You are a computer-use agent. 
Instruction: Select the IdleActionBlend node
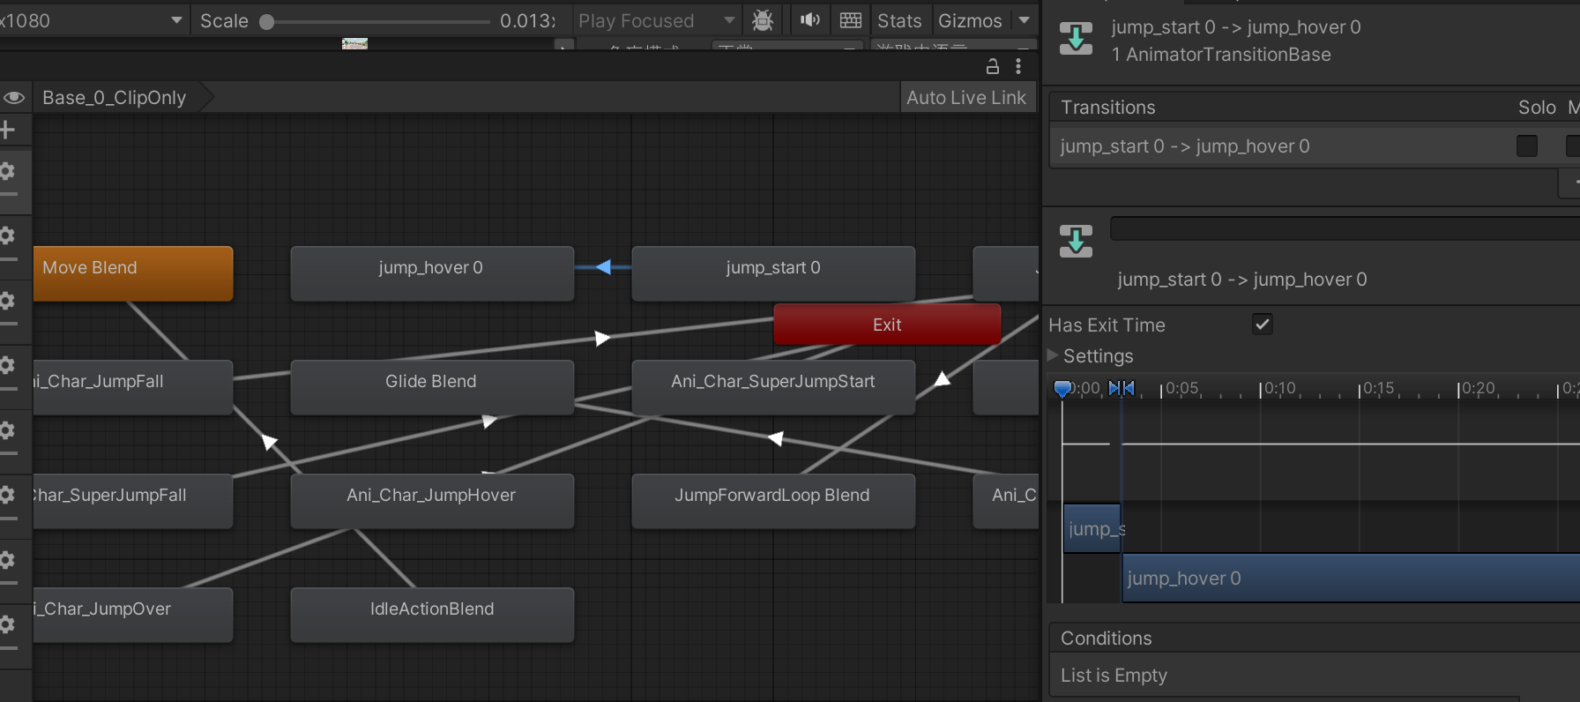(x=432, y=615)
